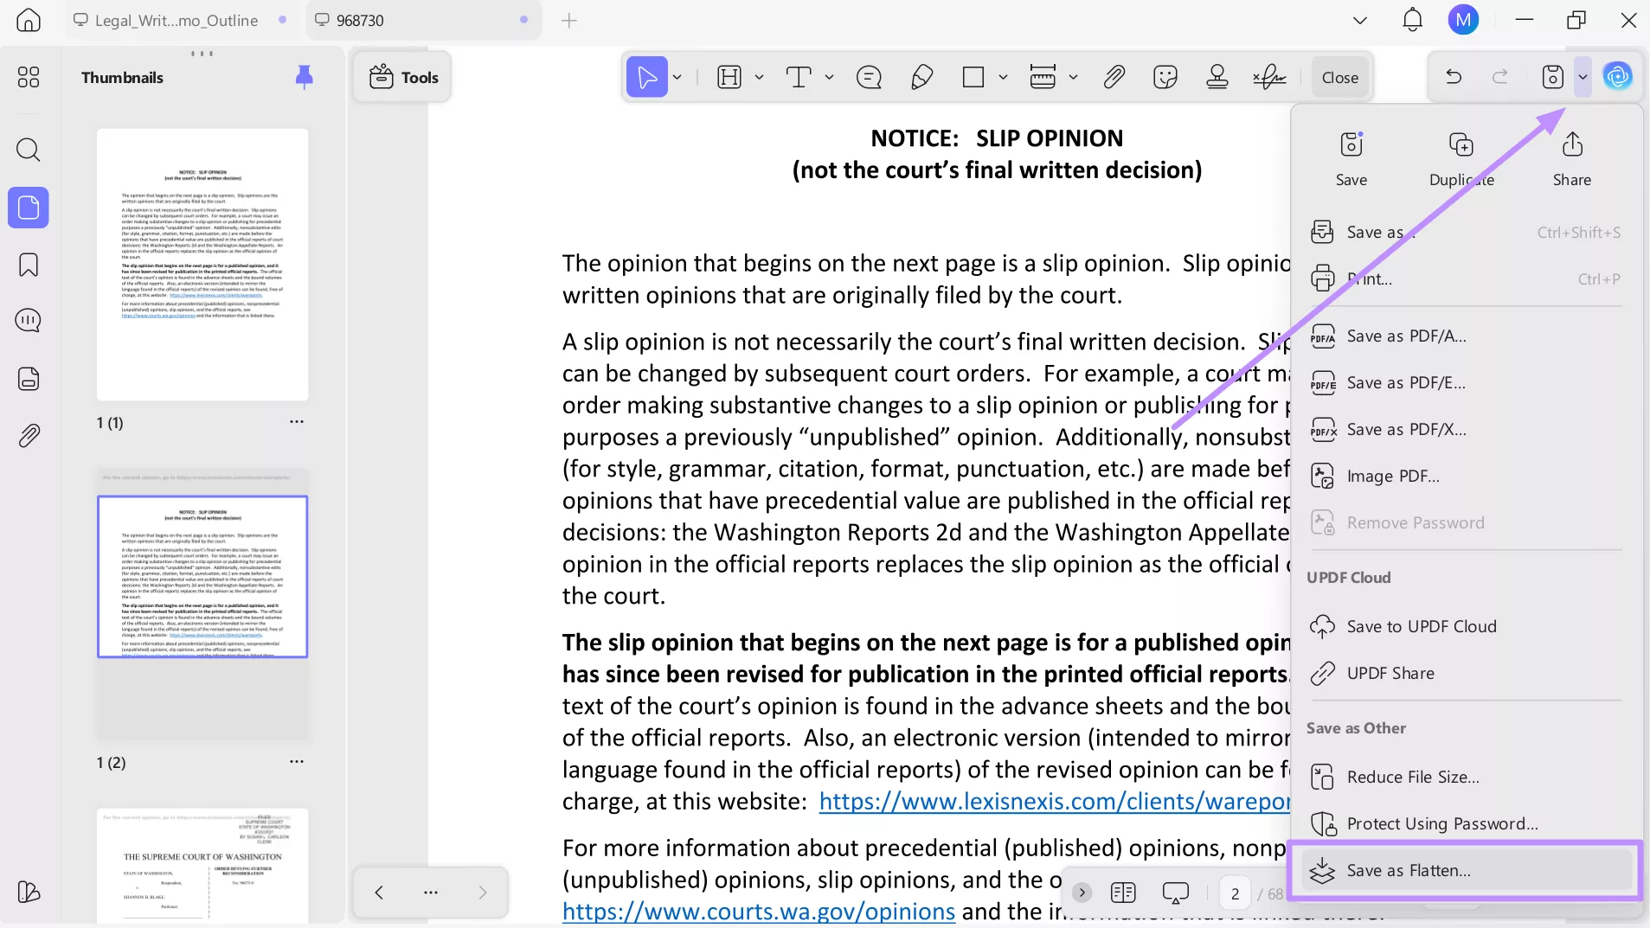The width and height of the screenshot is (1650, 928).
Task: Open options for thumbnail 1 (2)
Action: coord(297,761)
